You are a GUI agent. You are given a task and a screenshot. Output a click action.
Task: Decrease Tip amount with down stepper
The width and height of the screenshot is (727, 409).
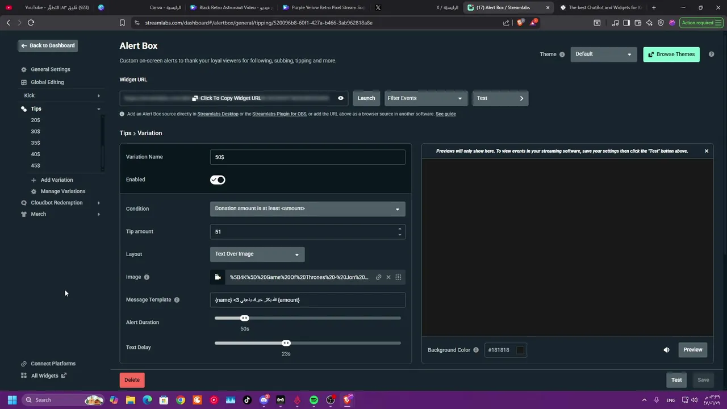[400, 235]
